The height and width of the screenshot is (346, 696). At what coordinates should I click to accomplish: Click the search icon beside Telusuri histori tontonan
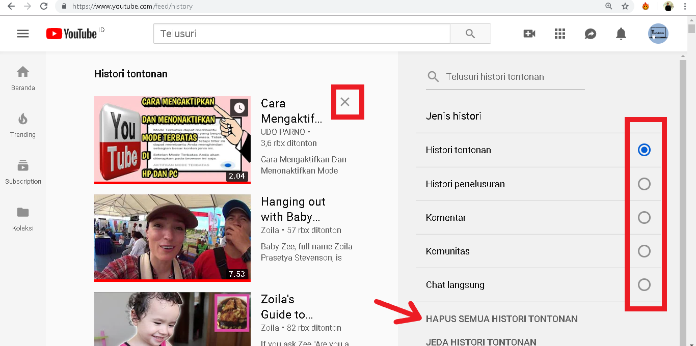[433, 77]
